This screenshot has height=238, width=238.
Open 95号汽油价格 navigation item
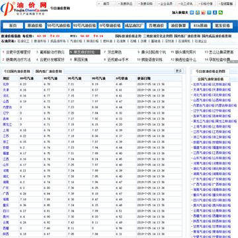(x=59, y=26)
